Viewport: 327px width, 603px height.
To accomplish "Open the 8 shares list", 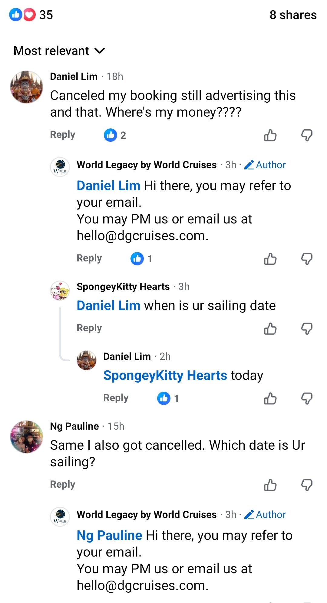I will click(293, 15).
